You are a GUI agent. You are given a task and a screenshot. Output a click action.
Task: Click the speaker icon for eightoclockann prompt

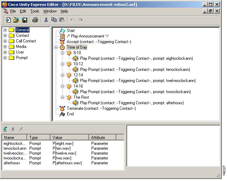pos(76,58)
